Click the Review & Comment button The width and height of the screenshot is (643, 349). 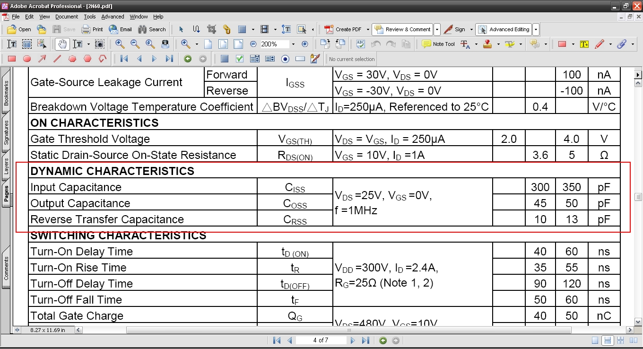point(402,29)
